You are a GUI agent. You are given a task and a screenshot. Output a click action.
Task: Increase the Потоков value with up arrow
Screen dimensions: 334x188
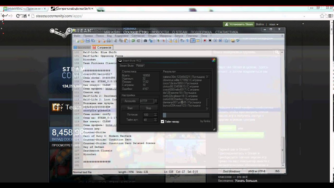click(156, 114)
